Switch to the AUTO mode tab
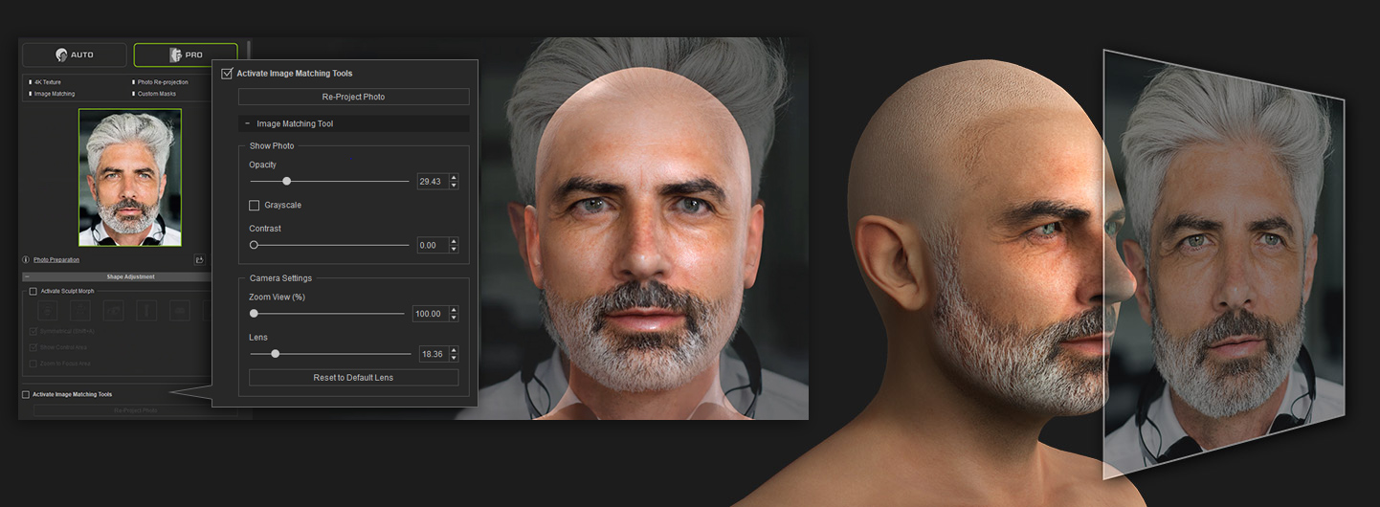 pos(75,55)
